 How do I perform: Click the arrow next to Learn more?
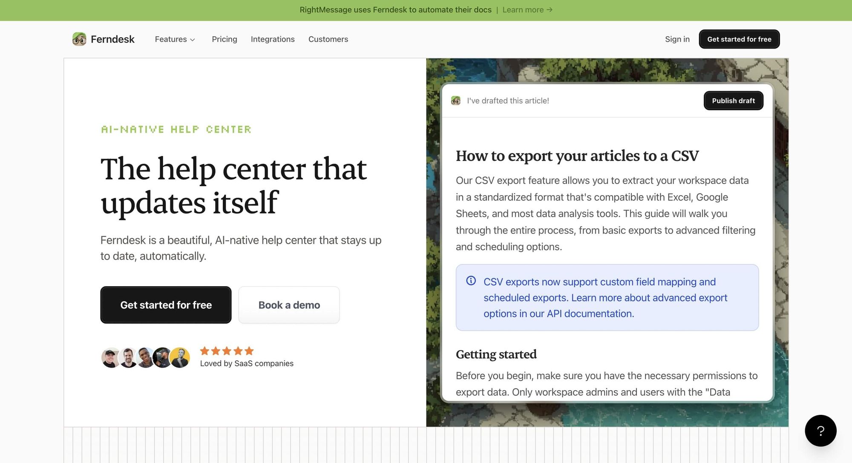(x=550, y=10)
